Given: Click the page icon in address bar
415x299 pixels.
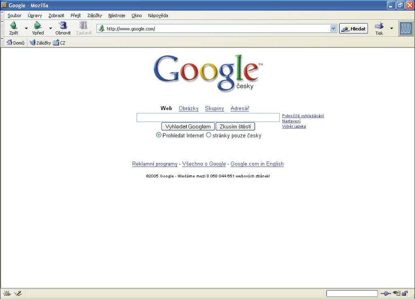Looking at the screenshot, I should (x=101, y=29).
